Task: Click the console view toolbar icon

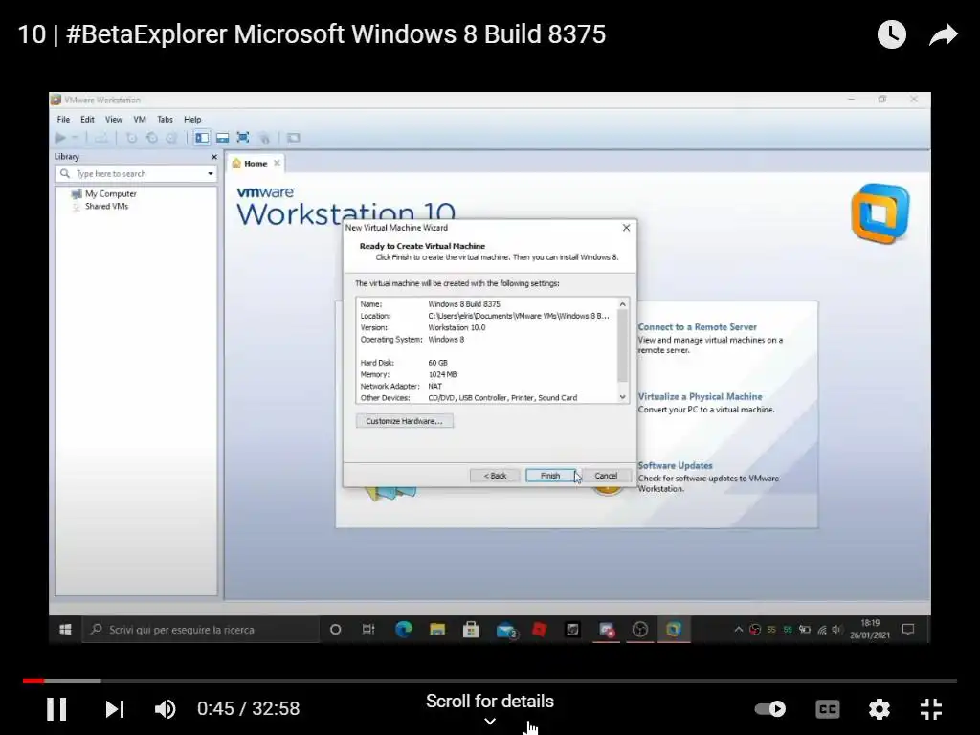Action: (293, 138)
